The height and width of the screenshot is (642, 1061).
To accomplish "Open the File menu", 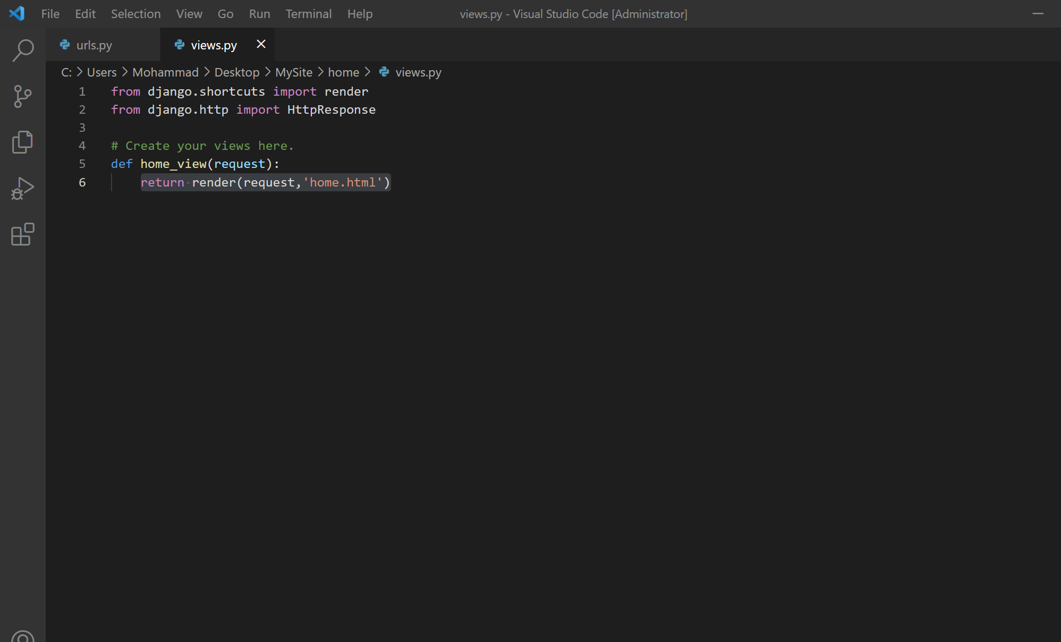I will click(x=50, y=14).
